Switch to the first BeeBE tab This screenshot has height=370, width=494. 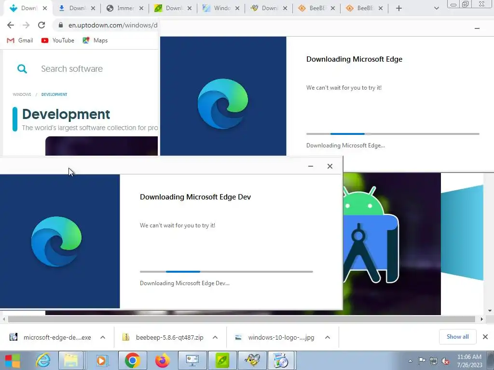pos(316,8)
